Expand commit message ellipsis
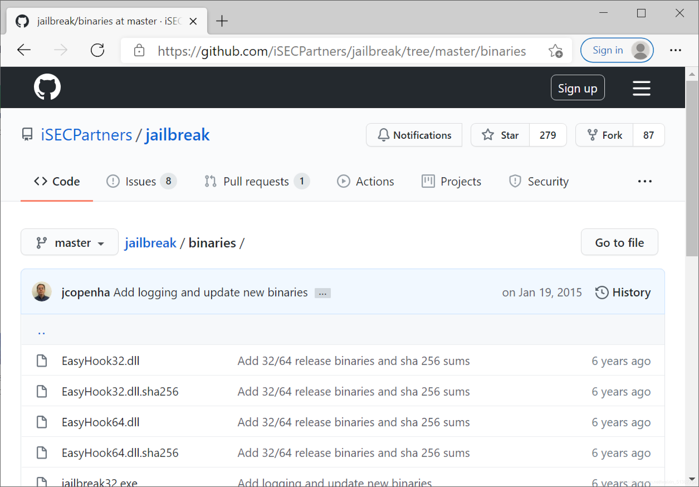 (x=322, y=293)
